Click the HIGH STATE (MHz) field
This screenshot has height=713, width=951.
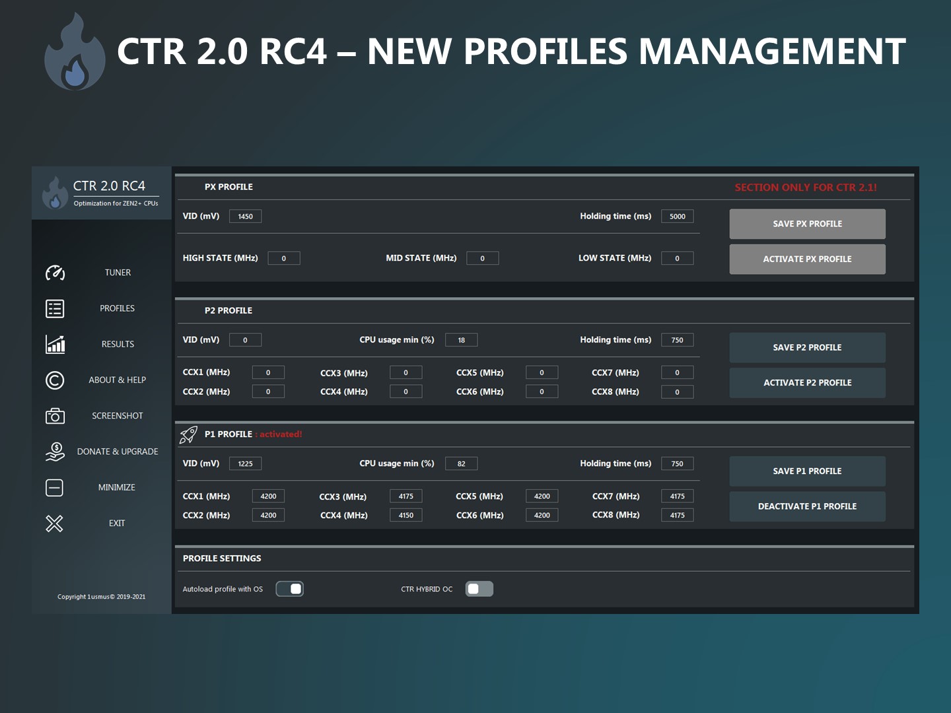[x=284, y=258]
